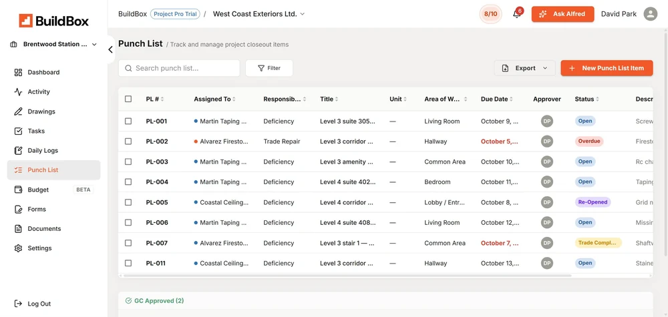The height and width of the screenshot is (317, 668).
Task: Sort by Due Date column
Action: click(x=497, y=99)
